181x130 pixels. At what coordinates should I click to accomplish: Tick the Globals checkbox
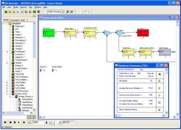pos(10,63)
